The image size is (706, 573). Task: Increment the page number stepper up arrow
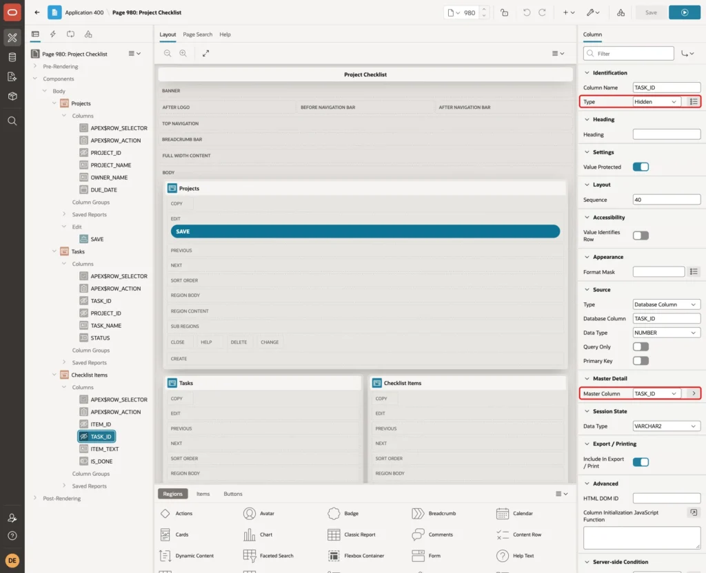point(484,10)
